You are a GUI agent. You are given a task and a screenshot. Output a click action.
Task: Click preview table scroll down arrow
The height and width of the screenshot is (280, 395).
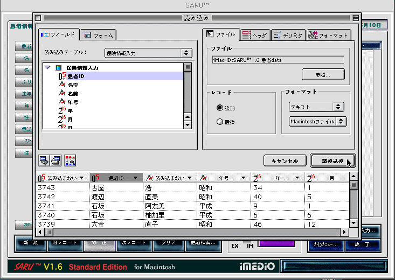coord(354,223)
